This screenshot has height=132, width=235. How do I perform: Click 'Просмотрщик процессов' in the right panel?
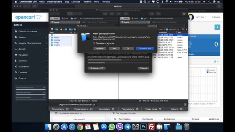point(161,19)
